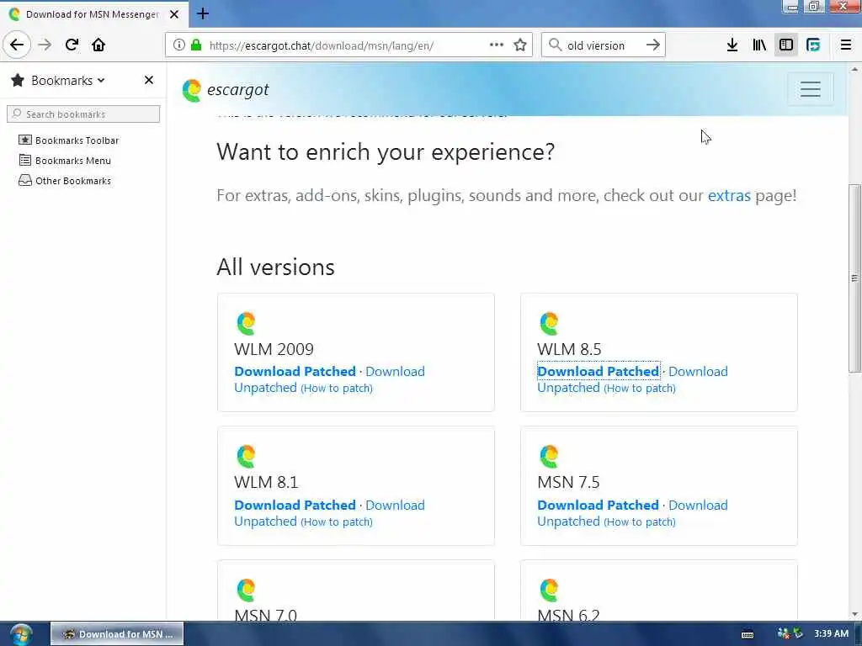Screen dimensions: 862x646
Task: Open the extras page link
Action: coord(729,195)
